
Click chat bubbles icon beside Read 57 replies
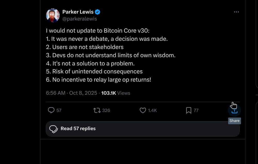click(53, 129)
